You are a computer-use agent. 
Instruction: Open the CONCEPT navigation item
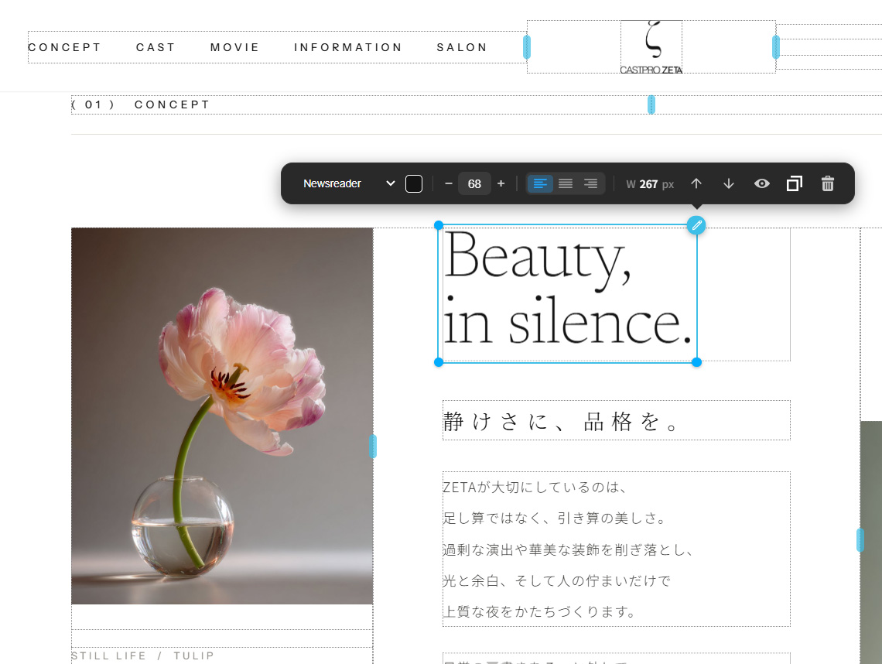tap(64, 47)
